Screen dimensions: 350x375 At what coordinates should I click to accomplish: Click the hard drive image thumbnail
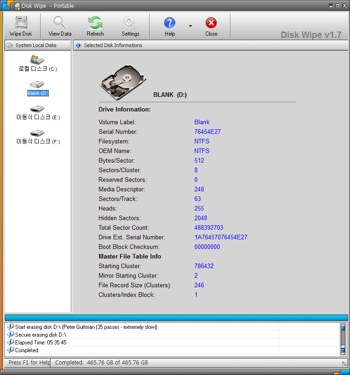click(122, 82)
